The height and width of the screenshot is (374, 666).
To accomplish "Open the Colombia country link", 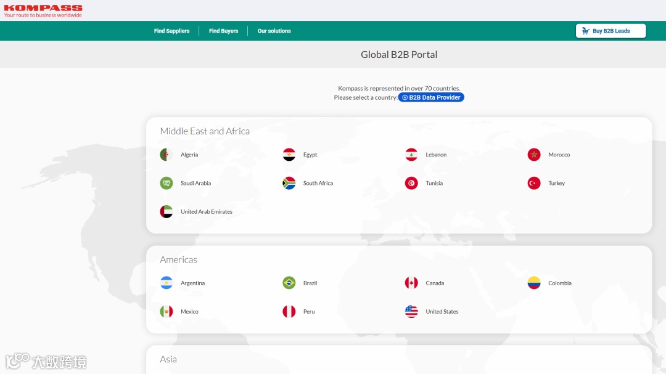I will [x=559, y=283].
